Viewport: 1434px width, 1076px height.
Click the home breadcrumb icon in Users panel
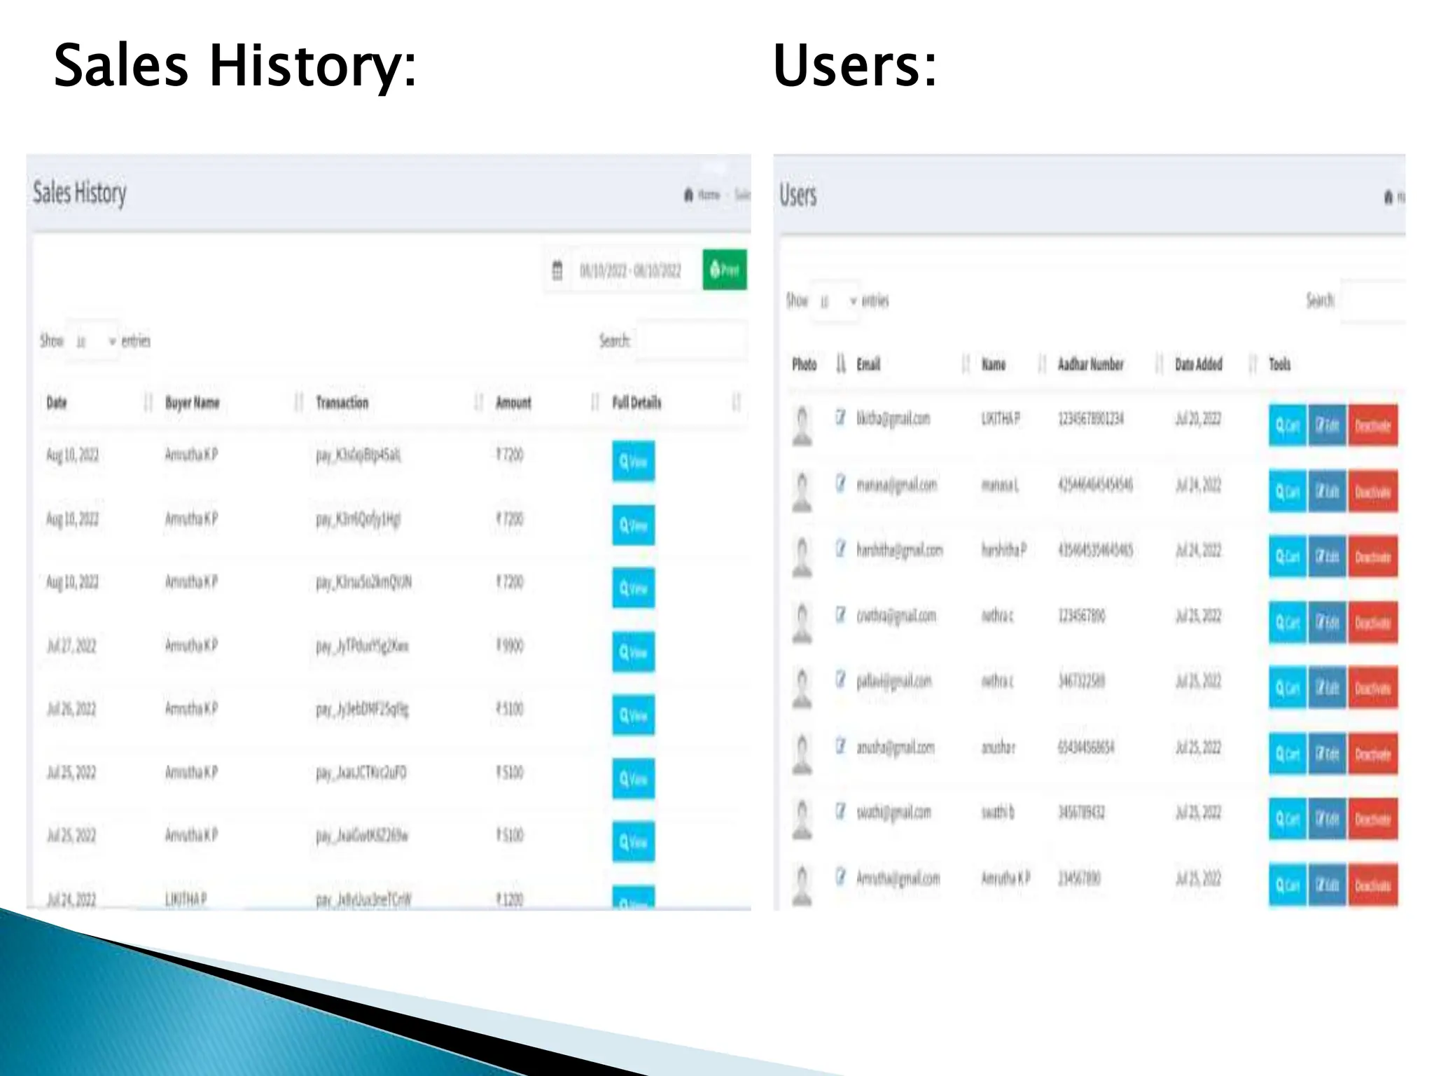click(x=1388, y=197)
